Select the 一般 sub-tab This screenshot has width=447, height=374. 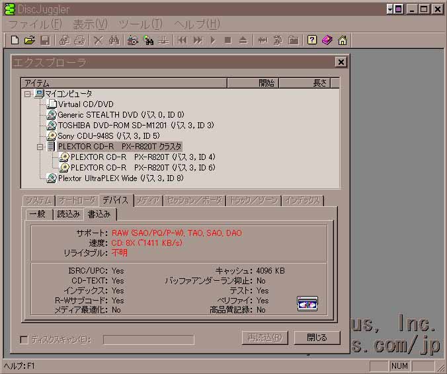click(x=38, y=214)
